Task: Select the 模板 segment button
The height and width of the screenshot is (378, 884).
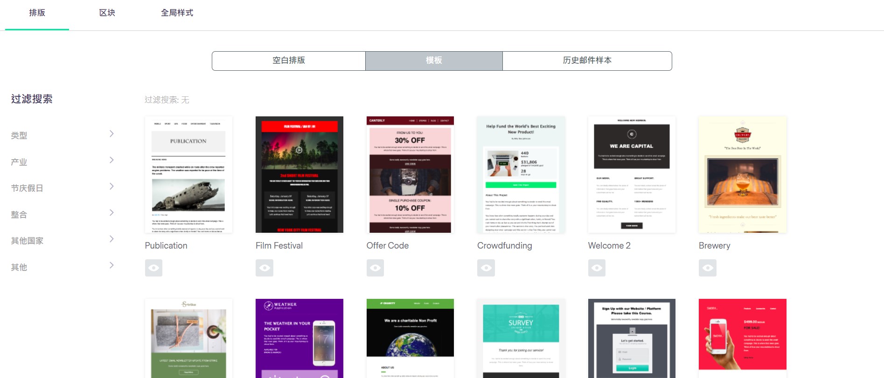Action: tap(434, 61)
